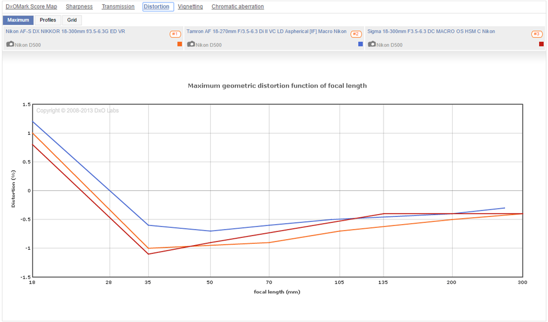Show the Chromatic aberration tab
Screen dimensions: 548x322
(238, 7)
